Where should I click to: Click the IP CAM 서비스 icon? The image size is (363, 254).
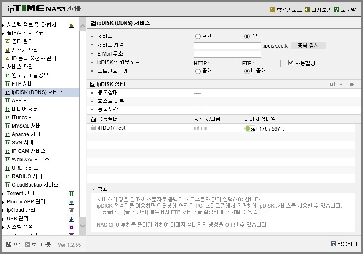point(8,151)
